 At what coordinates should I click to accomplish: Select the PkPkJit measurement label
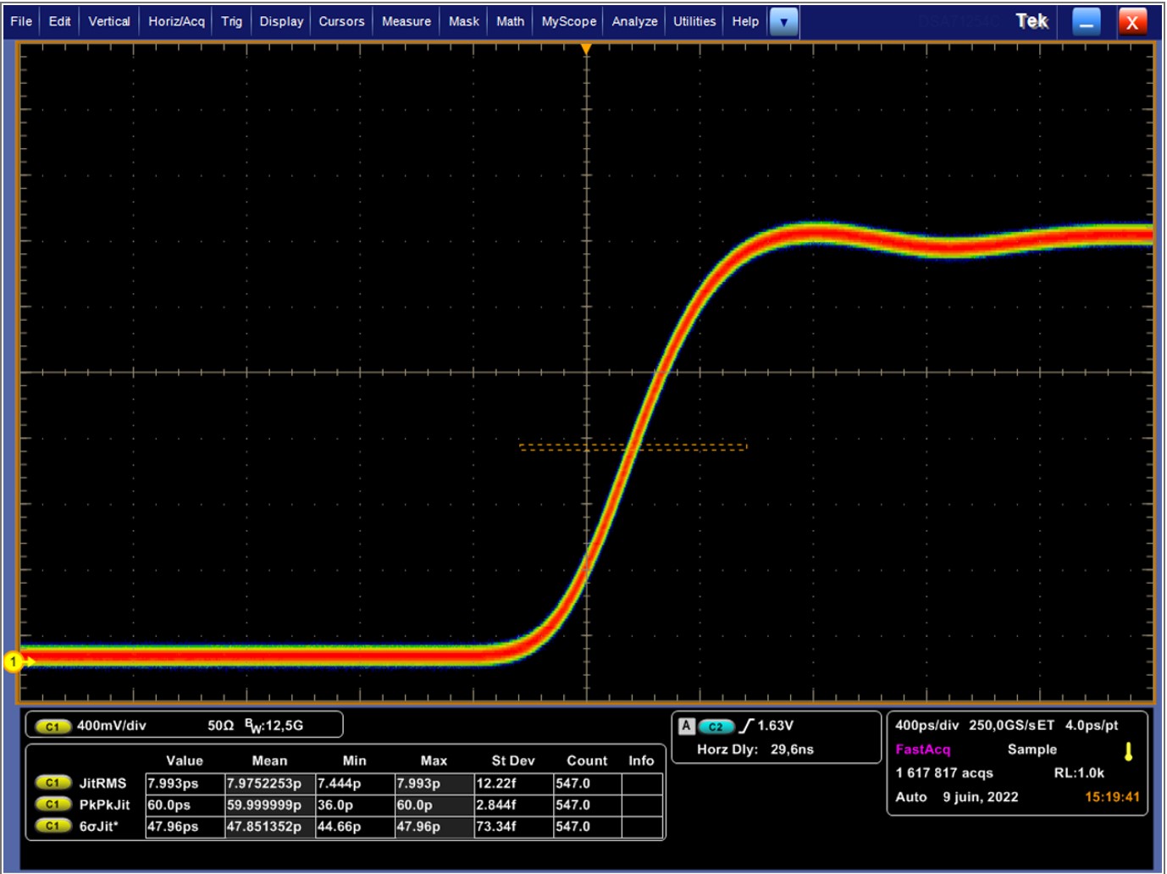click(104, 805)
